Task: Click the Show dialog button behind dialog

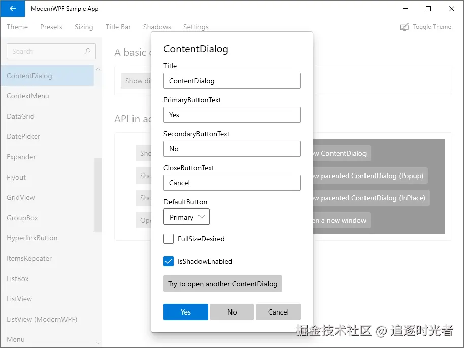Action: pyautogui.click(x=136, y=81)
